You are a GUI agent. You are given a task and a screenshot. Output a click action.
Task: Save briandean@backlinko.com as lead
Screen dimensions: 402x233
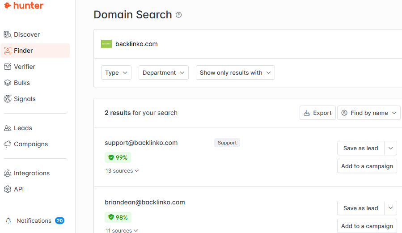[x=361, y=208]
